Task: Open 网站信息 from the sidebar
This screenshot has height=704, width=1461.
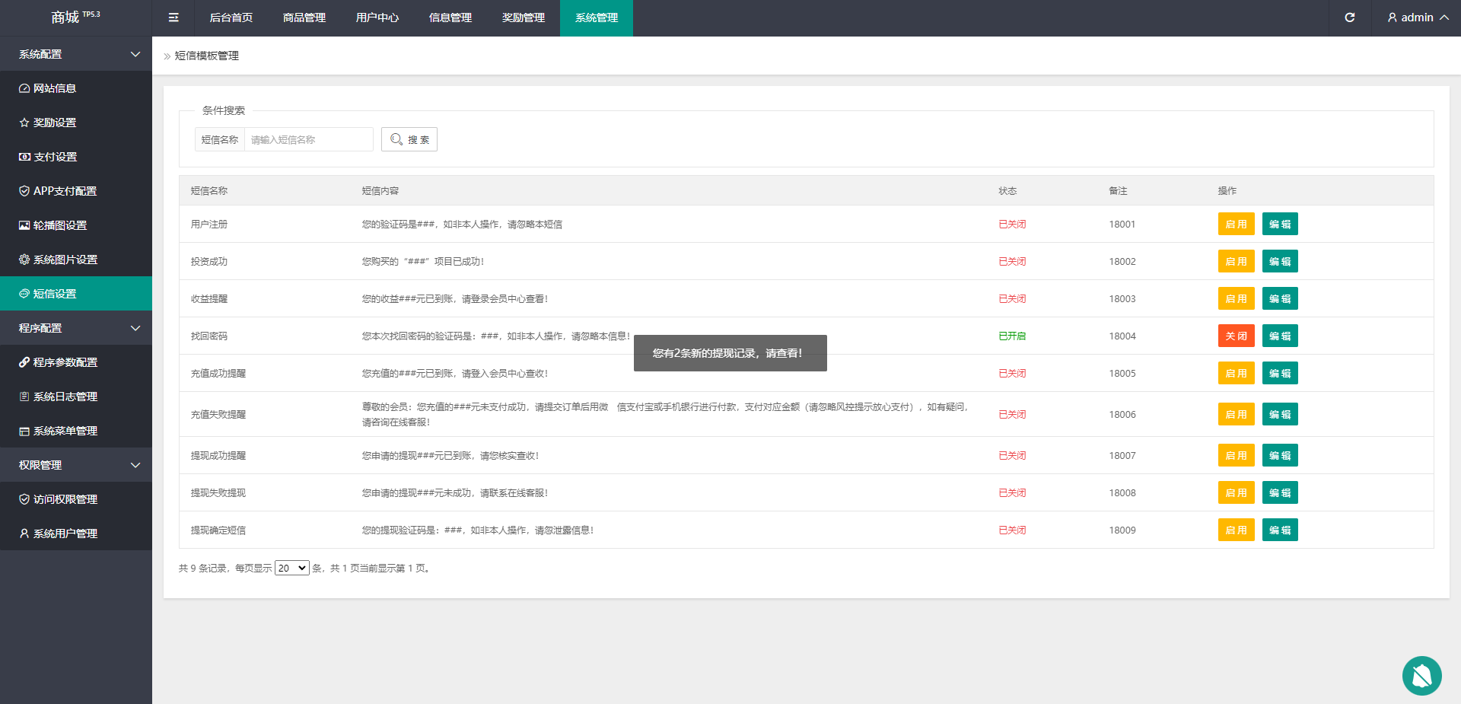Action: (x=55, y=88)
